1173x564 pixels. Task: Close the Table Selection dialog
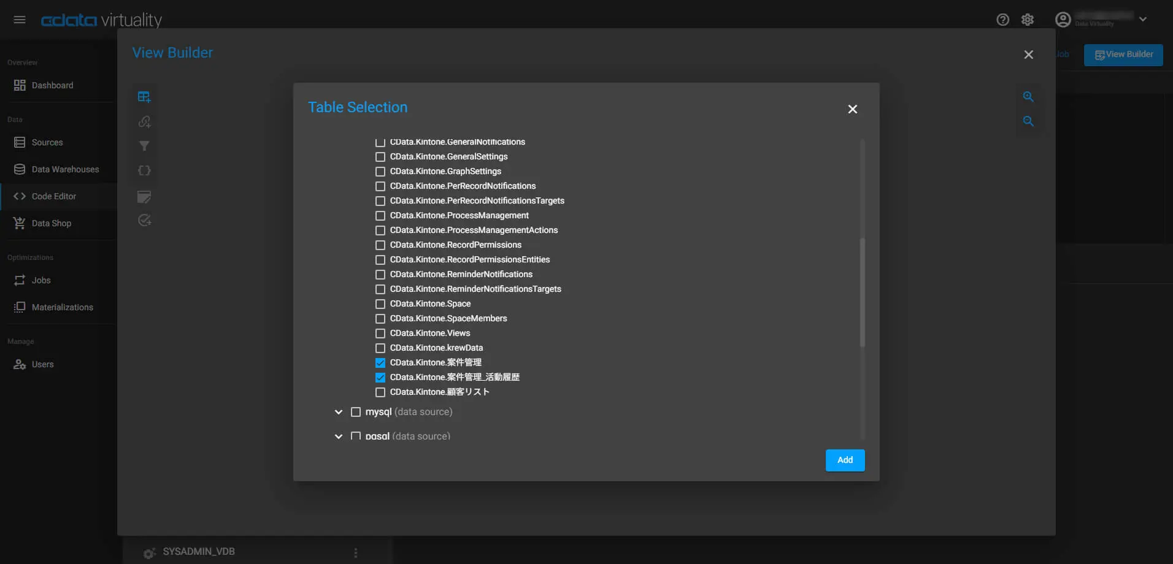pyautogui.click(x=852, y=109)
